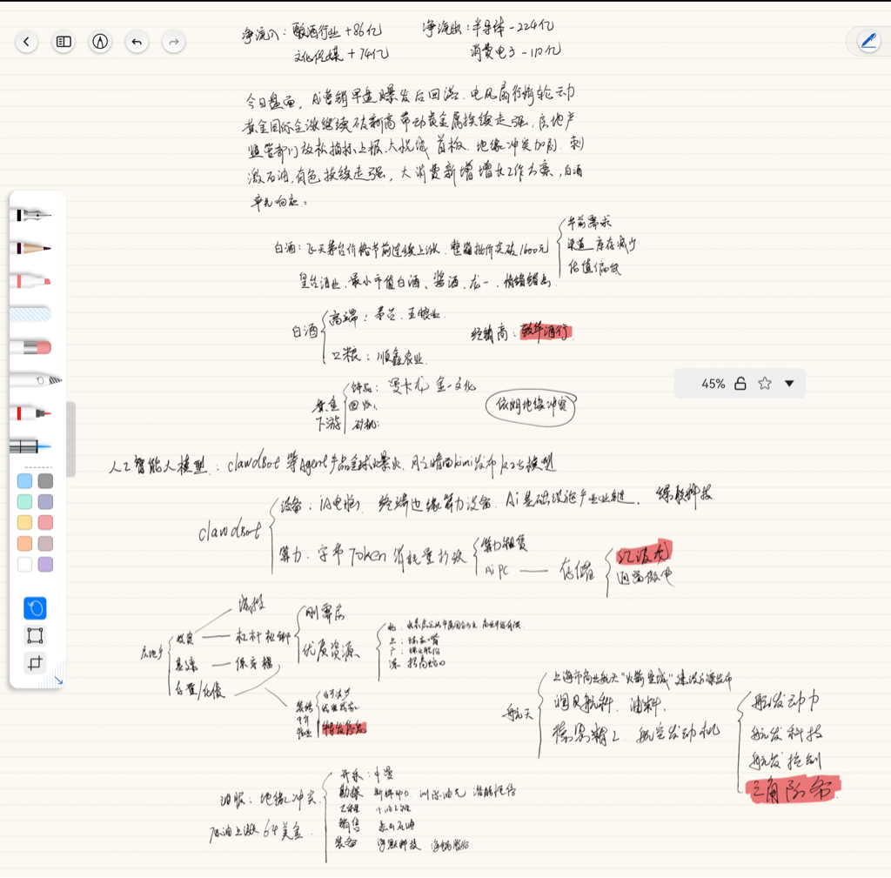The width and height of the screenshot is (891, 878).
Task: Pick the gray color swatch
Action: pyautogui.click(x=45, y=481)
